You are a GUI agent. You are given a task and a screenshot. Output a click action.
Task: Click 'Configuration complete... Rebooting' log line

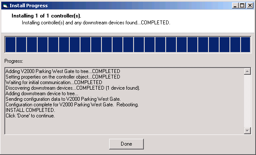click(72, 105)
